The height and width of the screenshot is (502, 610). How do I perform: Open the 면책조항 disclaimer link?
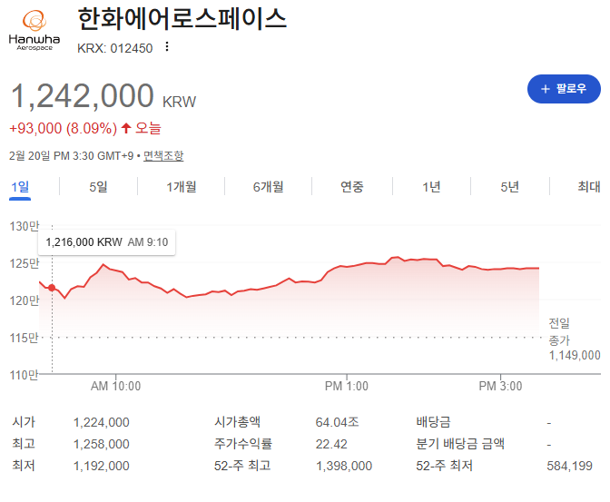[x=163, y=155]
